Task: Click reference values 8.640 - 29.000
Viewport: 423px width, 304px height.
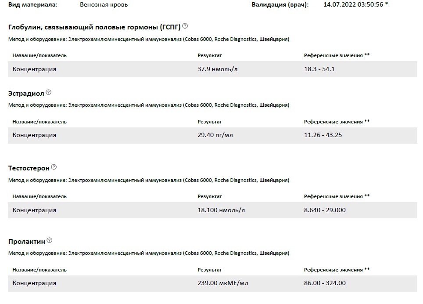Action: click(325, 210)
